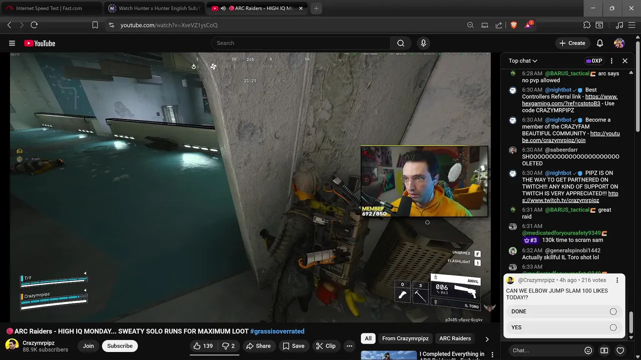Image resolution: width=641 pixels, height=360 pixels.
Task: Install or cast page via screen icon
Action: [485, 25]
